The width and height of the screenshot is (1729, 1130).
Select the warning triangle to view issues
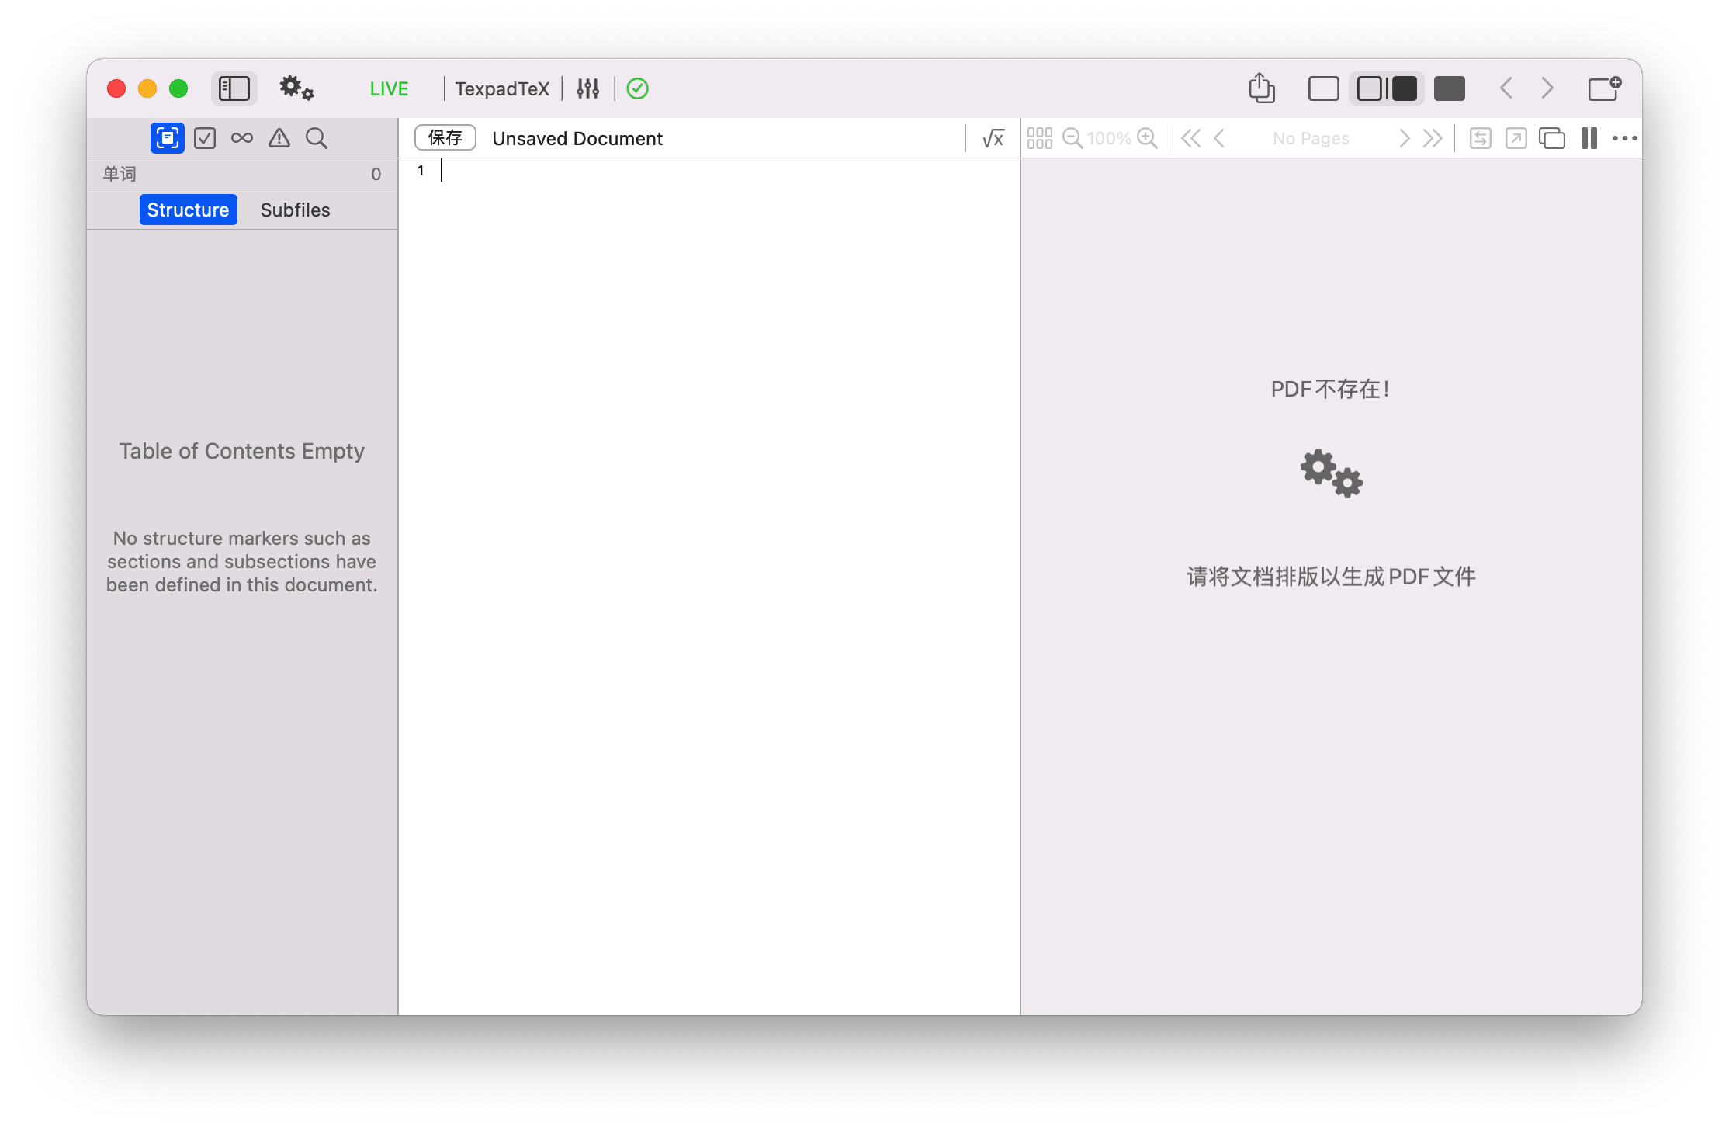coord(279,137)
